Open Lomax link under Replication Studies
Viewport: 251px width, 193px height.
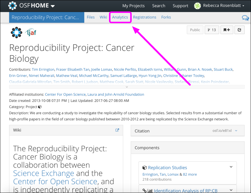(x=173, y=174)
